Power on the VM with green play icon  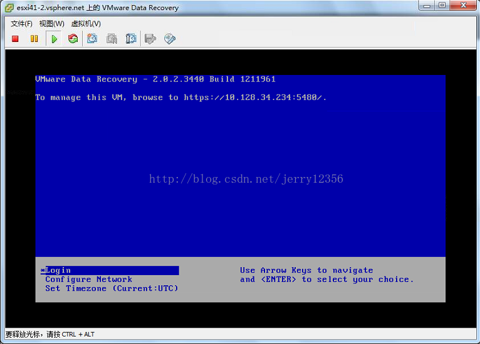pyautogui.click(x=54, y=39)
